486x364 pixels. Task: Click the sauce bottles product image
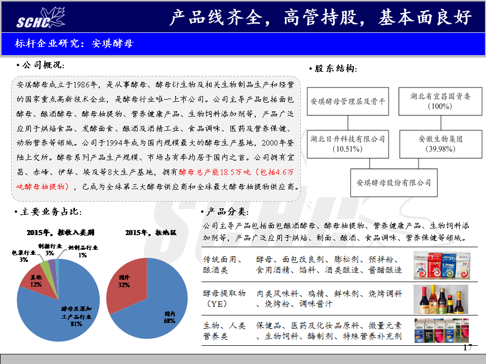coord(441,299)
